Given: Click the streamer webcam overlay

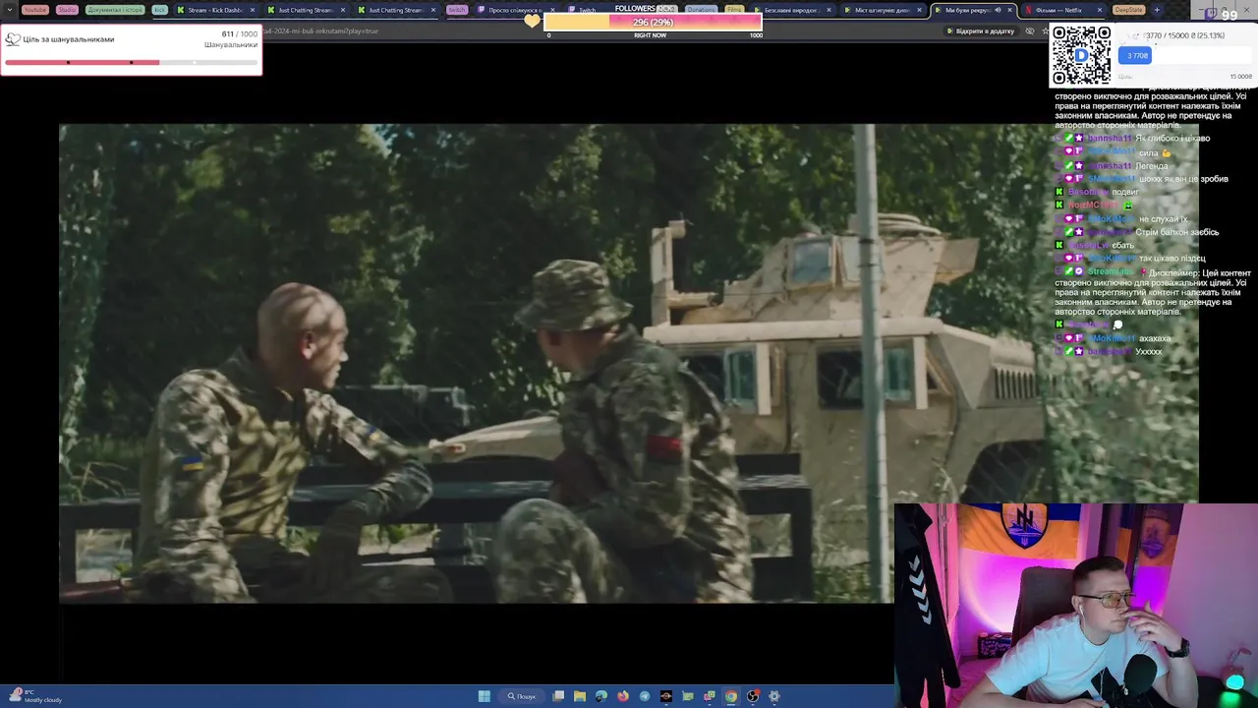Looking at the screenshot, I should pyautogui.click(x=1076, y=606).
